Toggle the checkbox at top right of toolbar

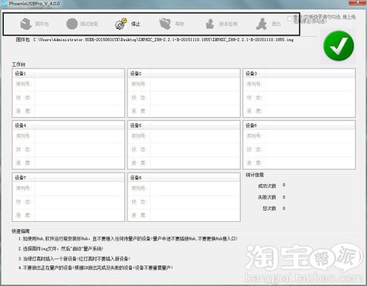(290, 18)
